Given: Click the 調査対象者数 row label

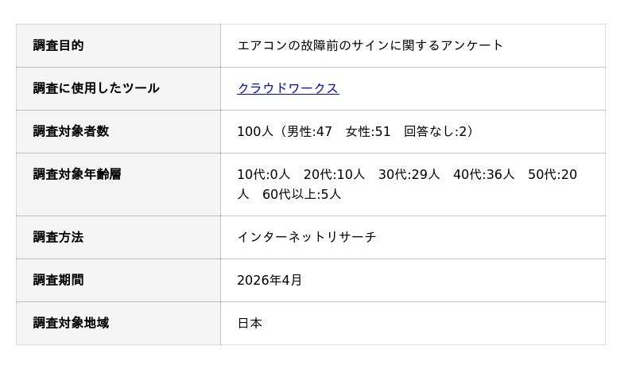Looking at the screenshot, I should (x=72, y=131).
